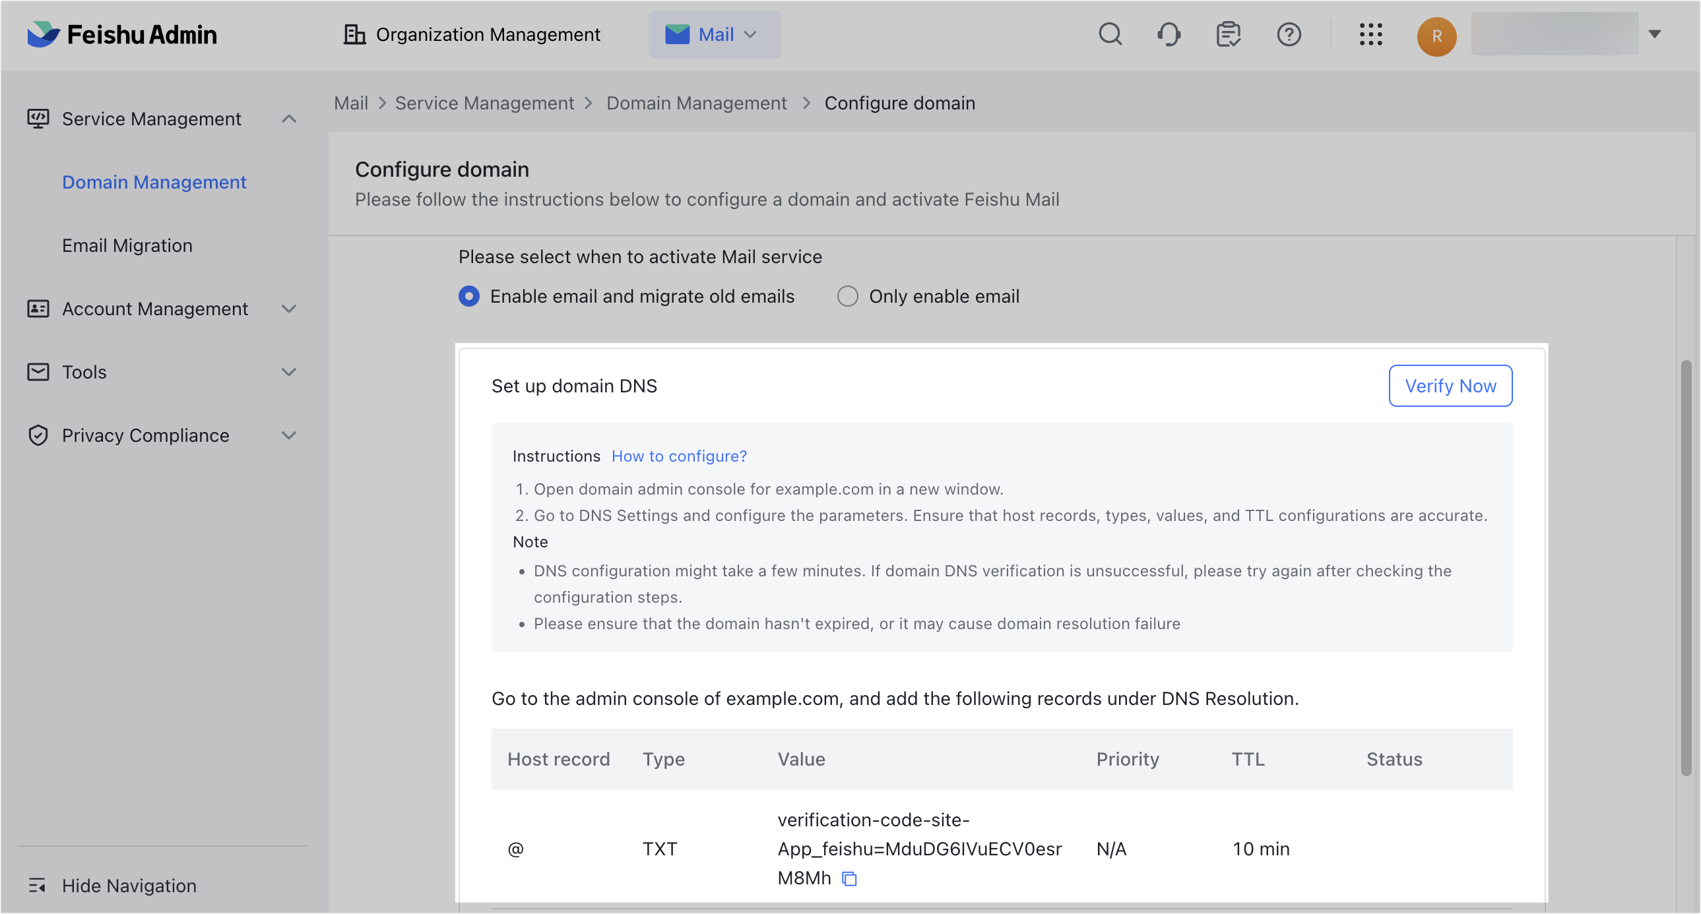The image size is (1701, 914).
Task: Select Only enable email option
Action: coord(847,296)
